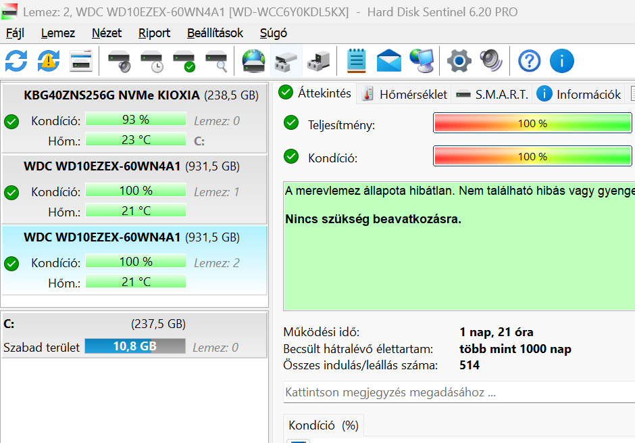Viewport: 635px width, 443px height.
Task: Click the disk and computer toolbar icon
Action: pos(318,61)
